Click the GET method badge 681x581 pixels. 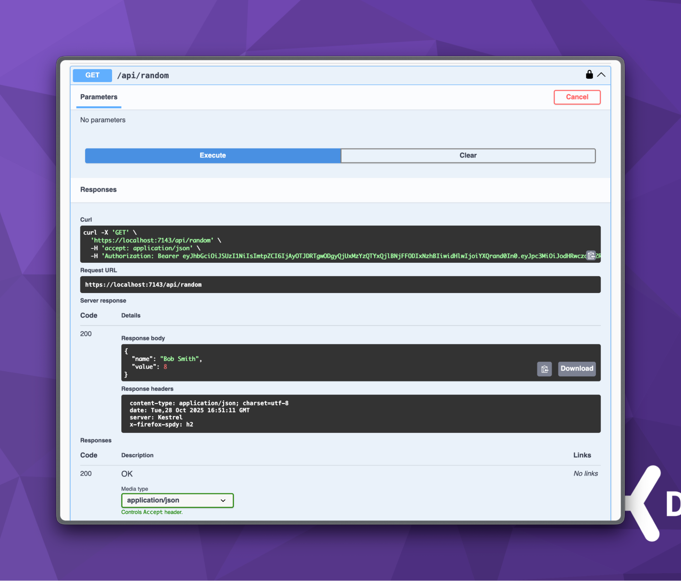pos(92,75)
